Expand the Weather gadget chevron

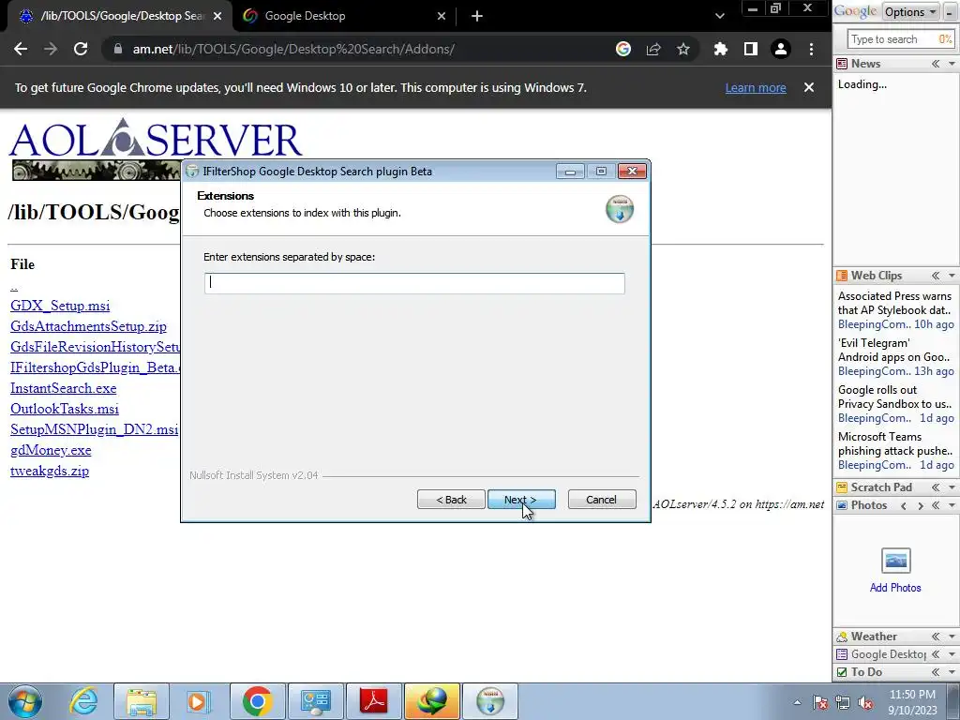(x=936, y=637)
